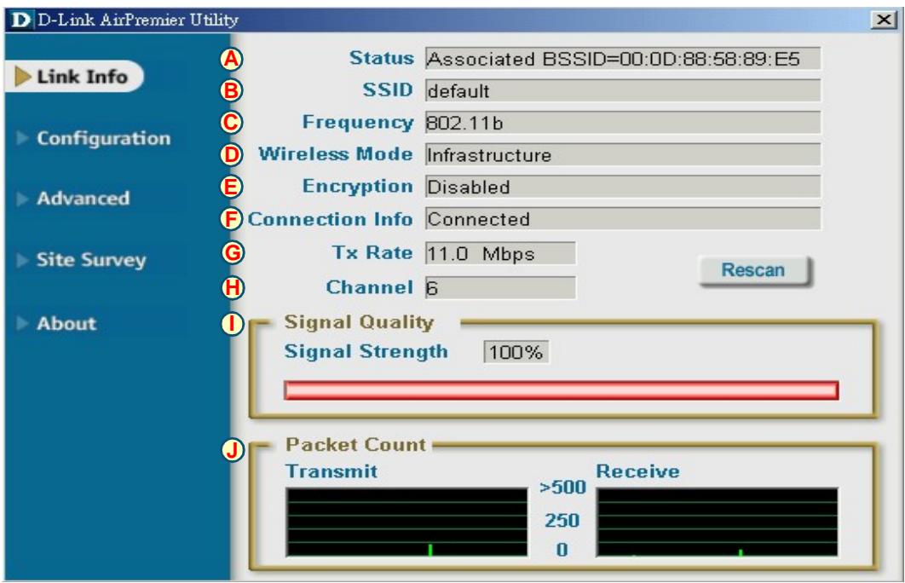Click the Encryption field showing Disabled
Viewport: 905px width, 583px height.
click(x=622, y=187)
